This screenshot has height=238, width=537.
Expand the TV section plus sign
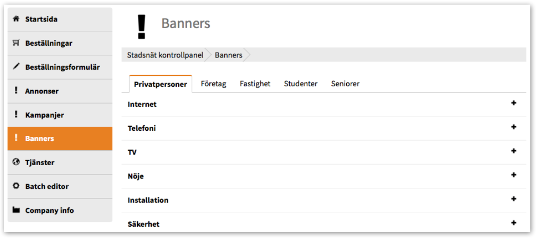[x=513, y=151]
